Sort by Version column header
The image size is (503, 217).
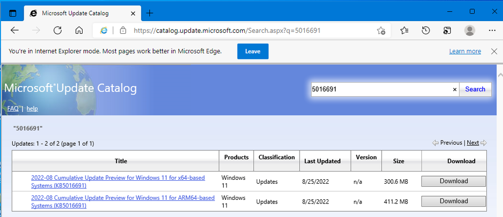click(x=367, y=157)
